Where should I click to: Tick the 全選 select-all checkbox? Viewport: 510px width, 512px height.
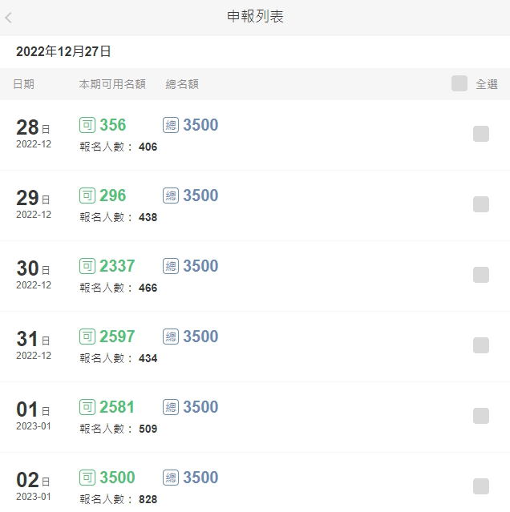(459, 83)
